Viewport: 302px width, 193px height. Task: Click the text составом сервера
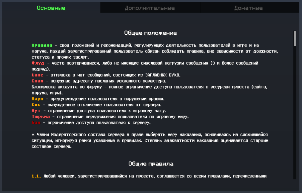coord(52,146)
